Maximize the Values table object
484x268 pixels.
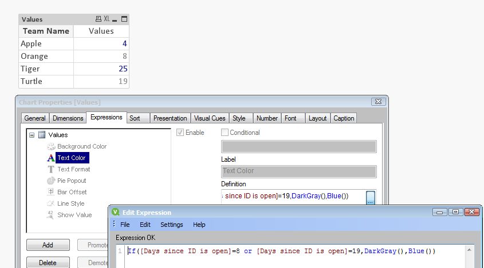point(124,19)
